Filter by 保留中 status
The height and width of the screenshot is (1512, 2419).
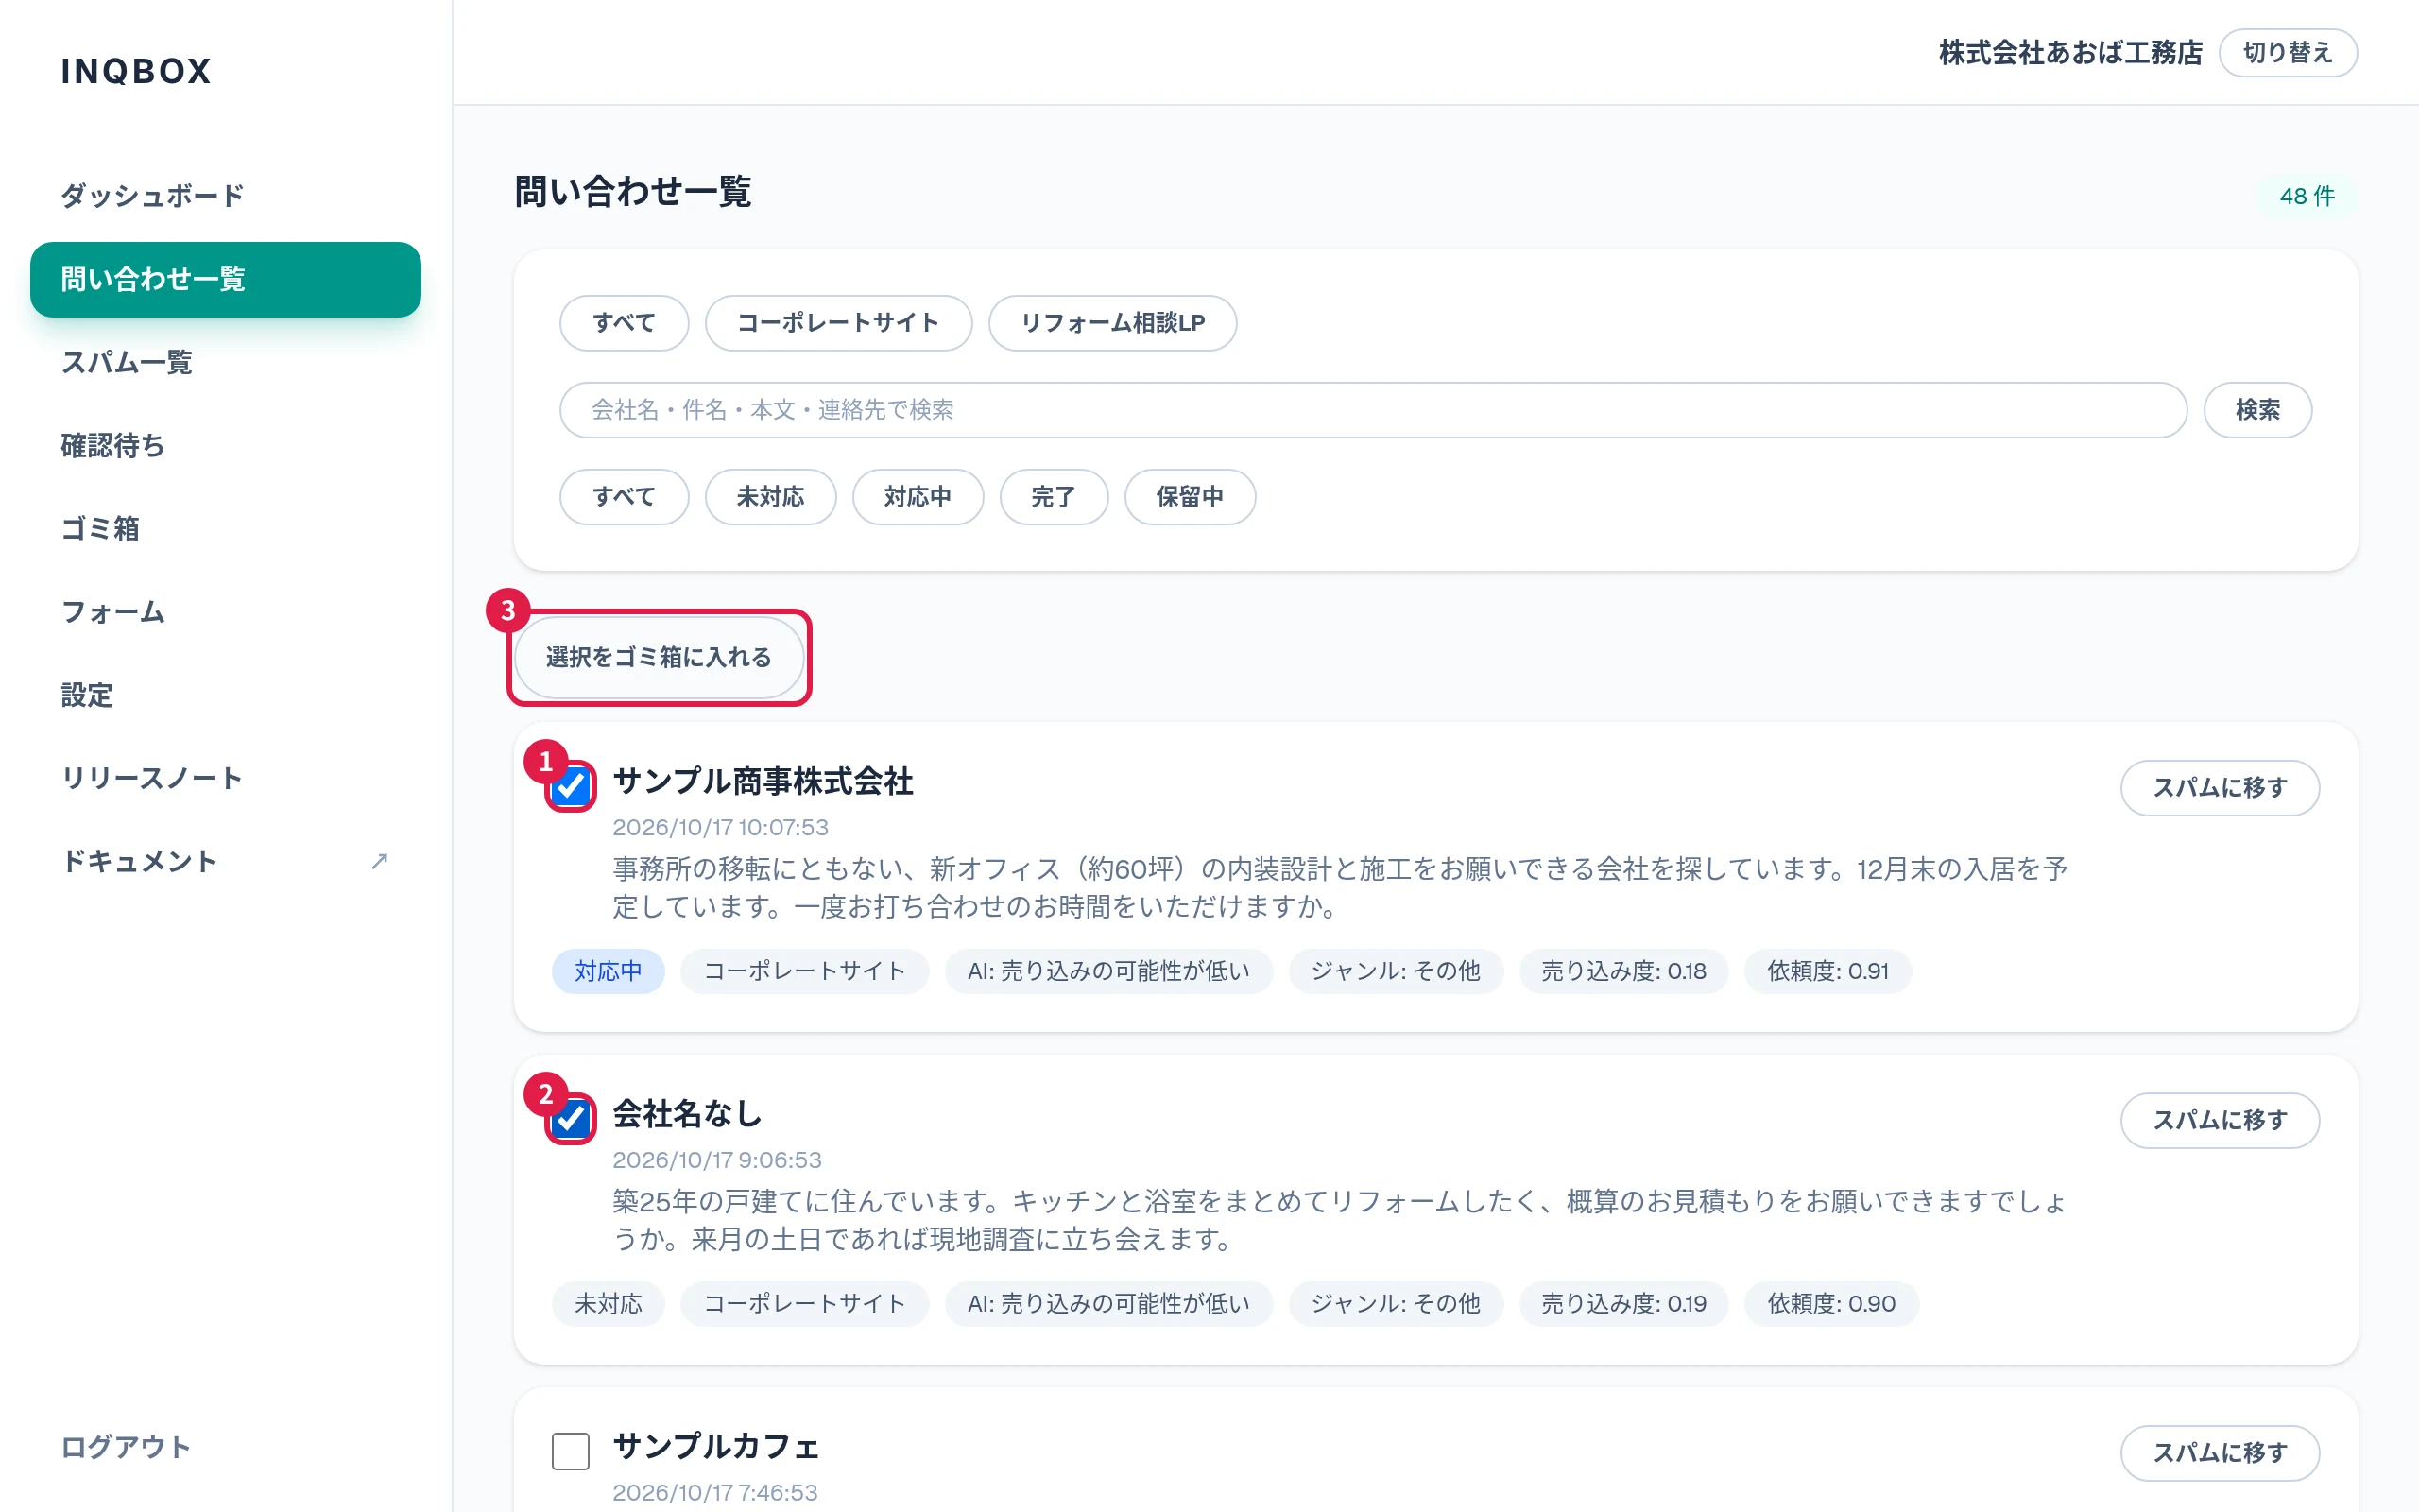coord(1190,497)
